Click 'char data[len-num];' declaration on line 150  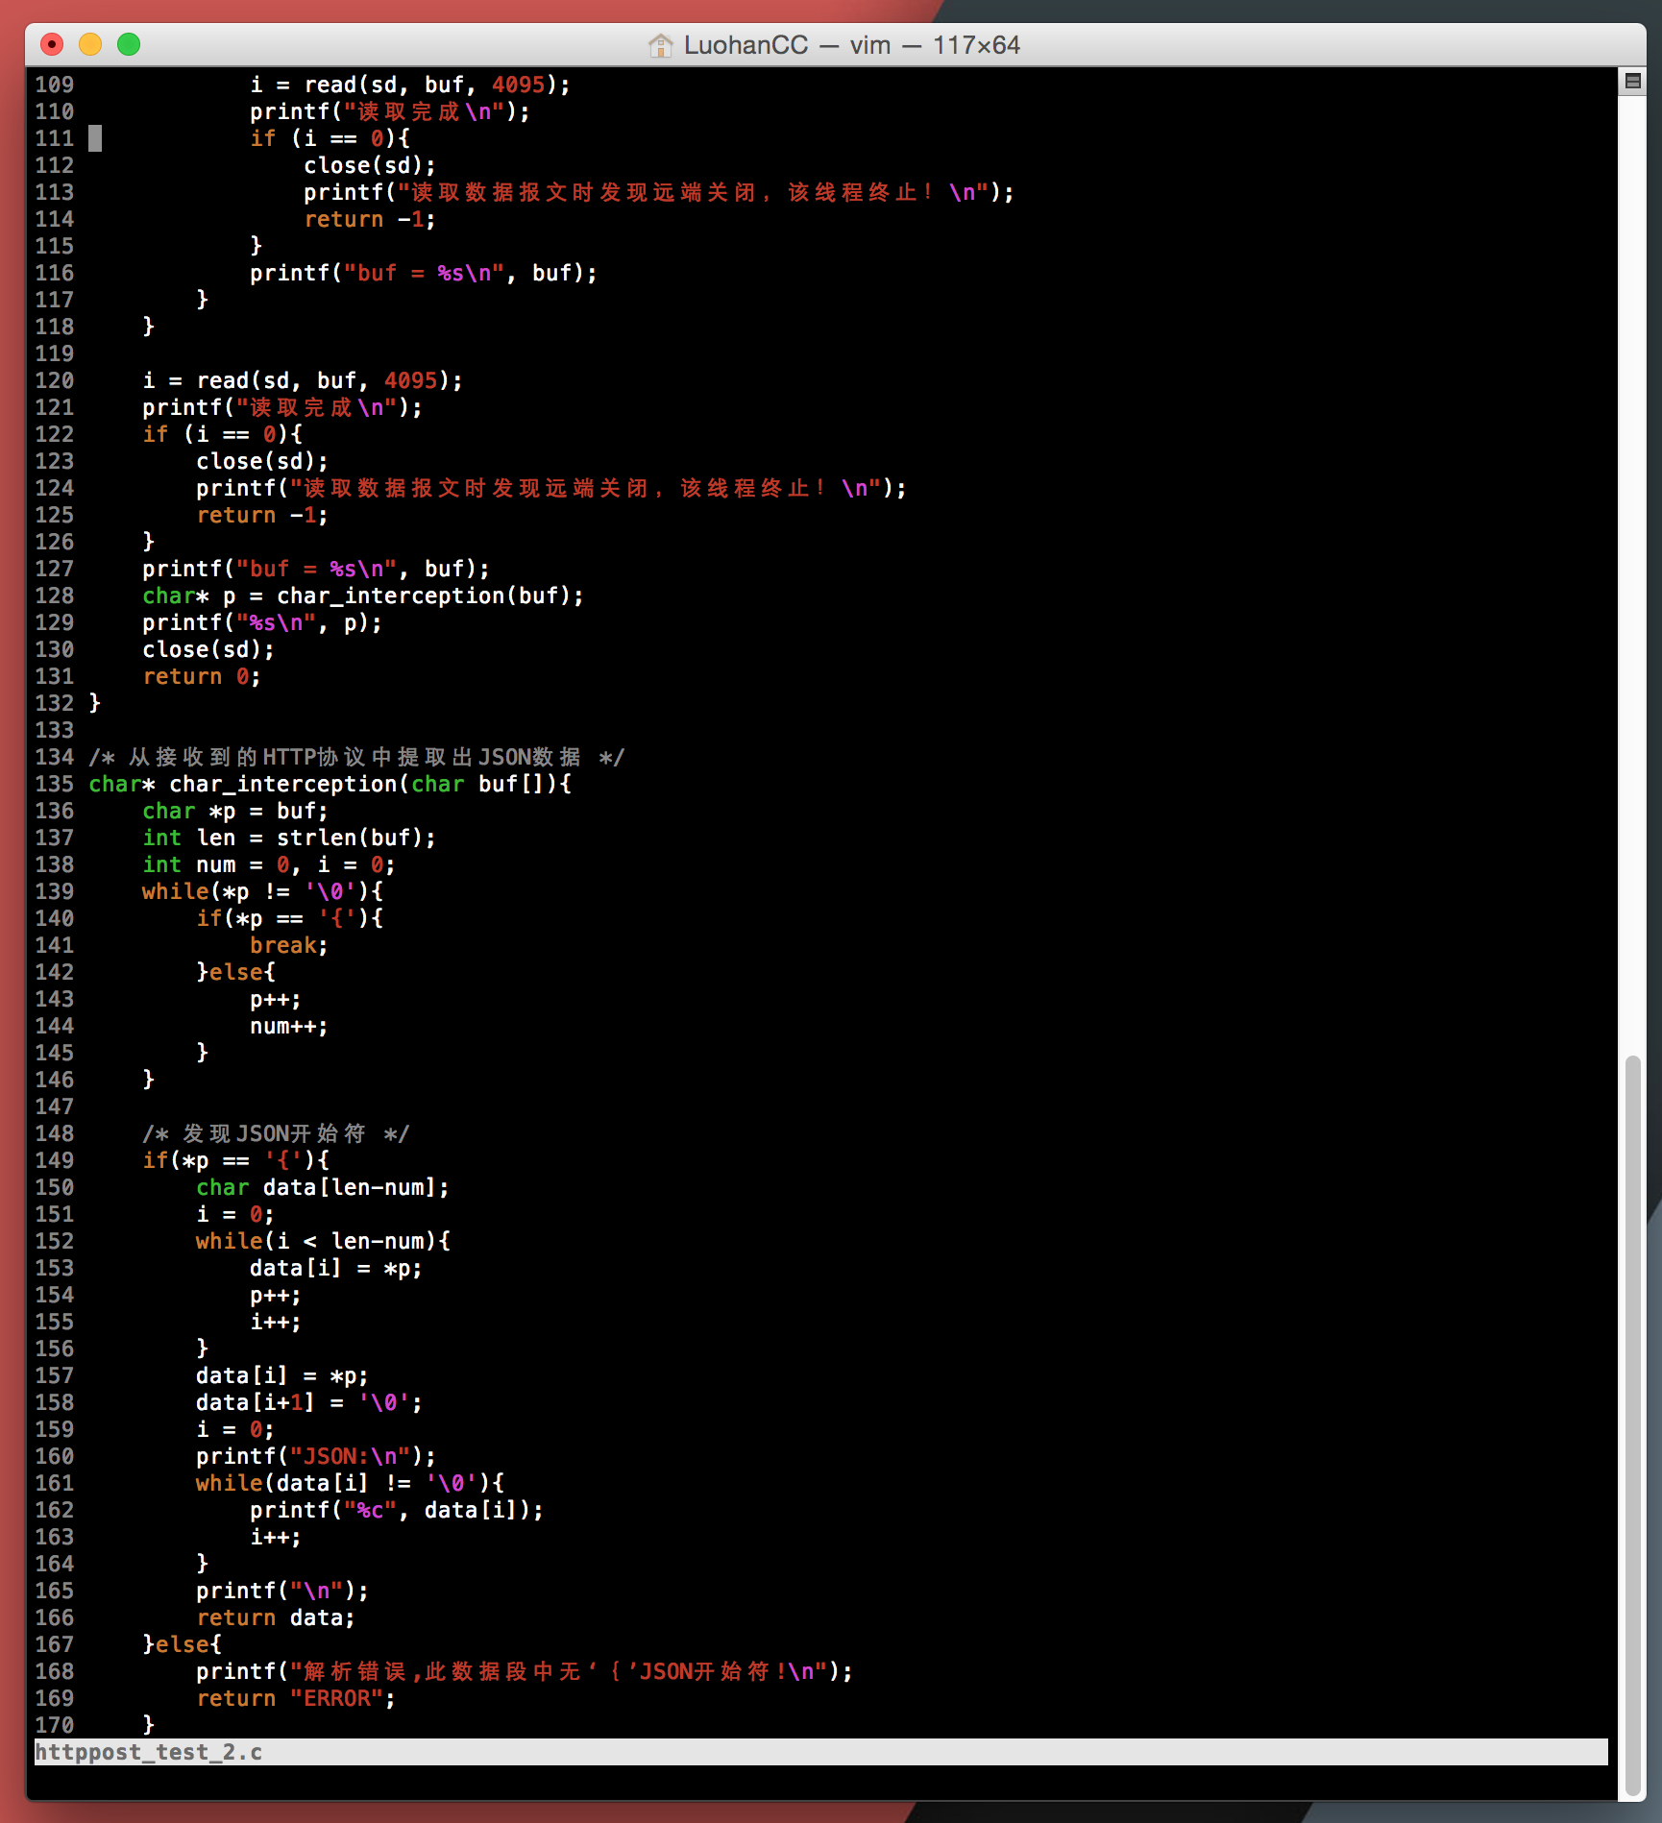click(x=322, y=1187)
